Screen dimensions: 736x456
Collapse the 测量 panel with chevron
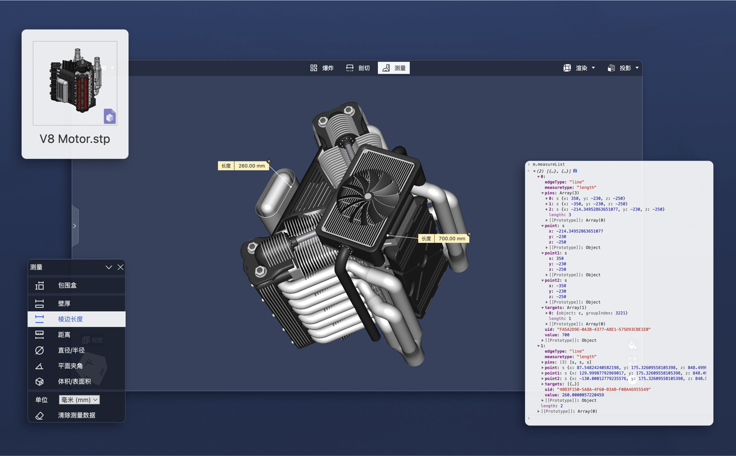pyautogui.click(x=109, y=267)
